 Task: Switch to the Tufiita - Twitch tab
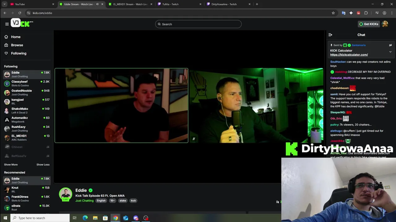179,4
